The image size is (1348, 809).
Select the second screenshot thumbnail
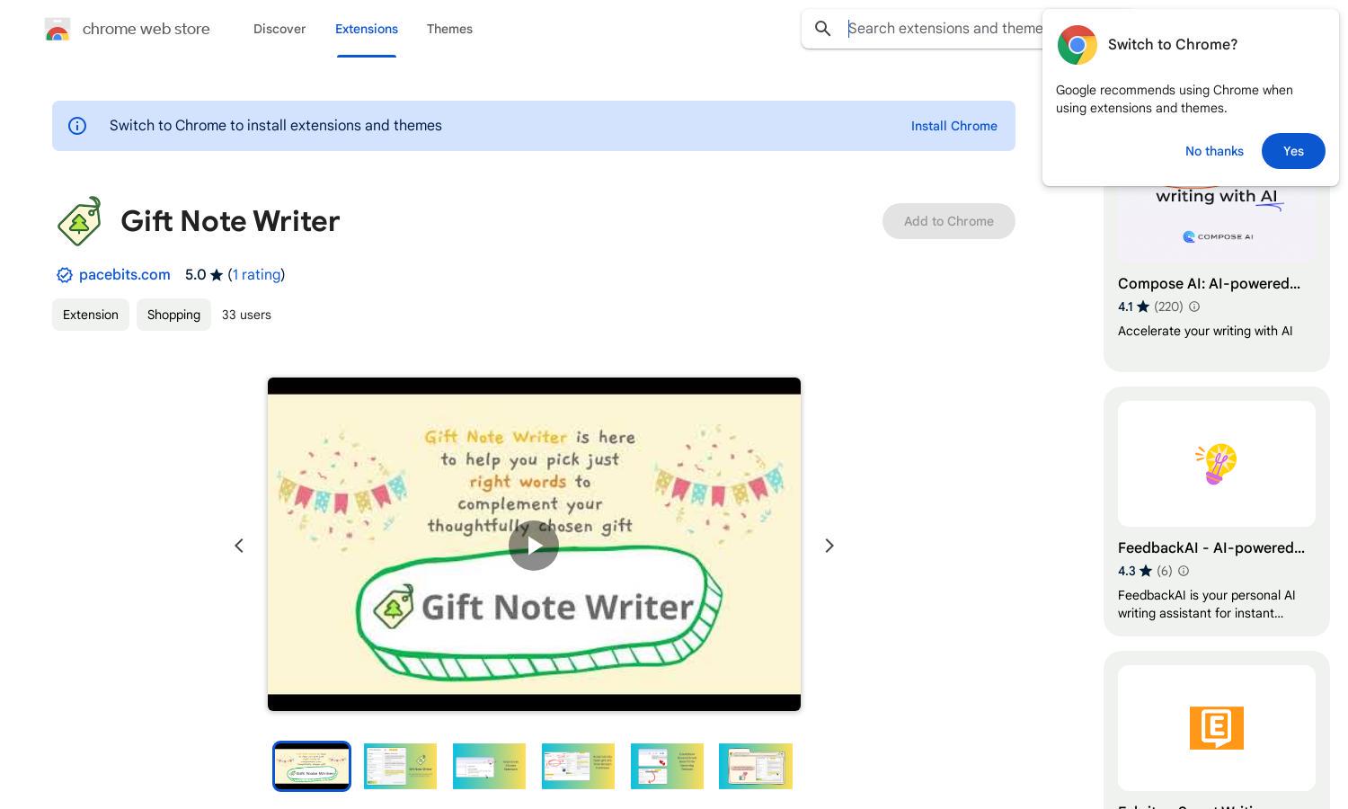400,767
